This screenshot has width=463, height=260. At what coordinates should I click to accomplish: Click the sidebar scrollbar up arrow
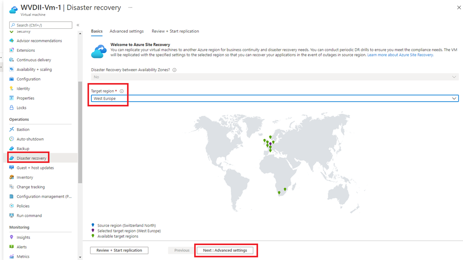point(80,34)
